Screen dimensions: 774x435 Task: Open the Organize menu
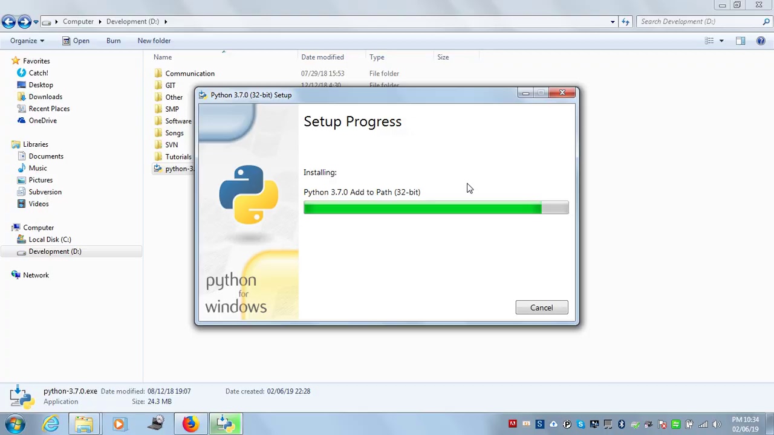click(x=27, y=40)
